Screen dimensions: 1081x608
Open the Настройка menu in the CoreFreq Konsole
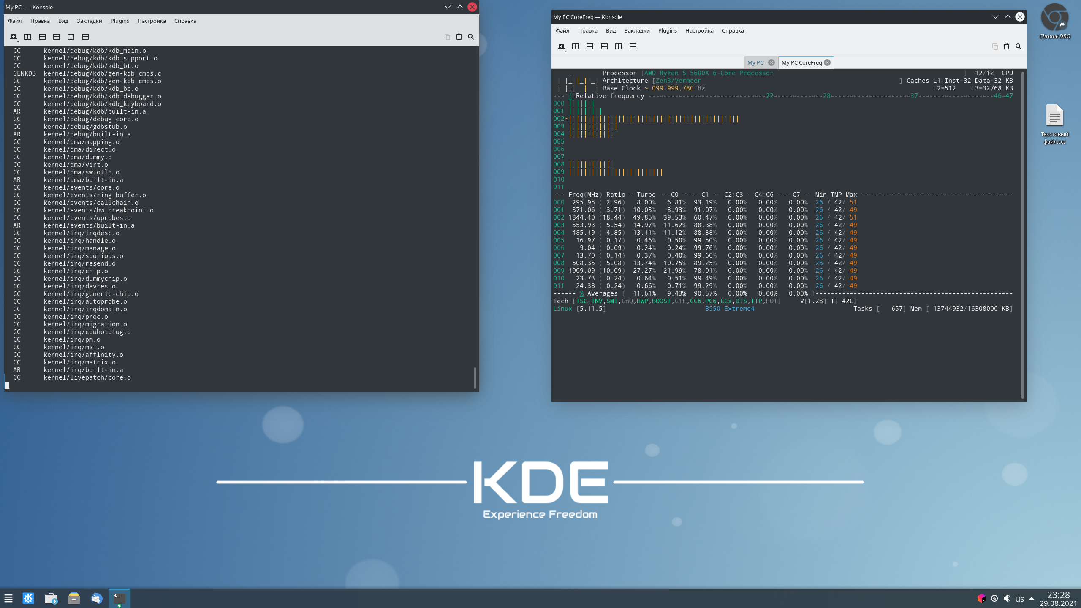coord(699,30)
